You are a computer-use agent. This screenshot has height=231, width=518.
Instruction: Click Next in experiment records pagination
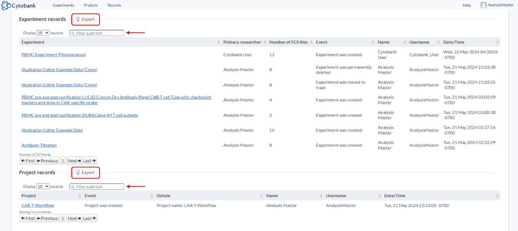point(74,161)
